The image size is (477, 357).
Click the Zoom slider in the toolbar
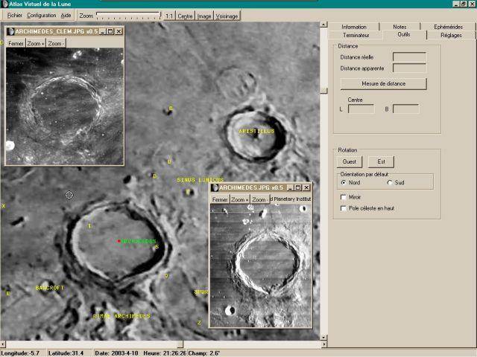point(128,16)
